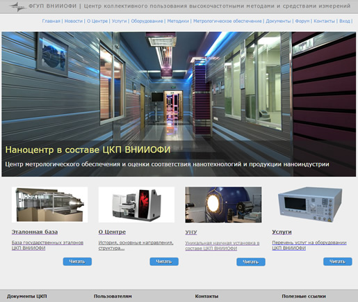This screenshot has width=358, height=302.
Task: Click the Вход login link
Action: [x=345, y=21]
